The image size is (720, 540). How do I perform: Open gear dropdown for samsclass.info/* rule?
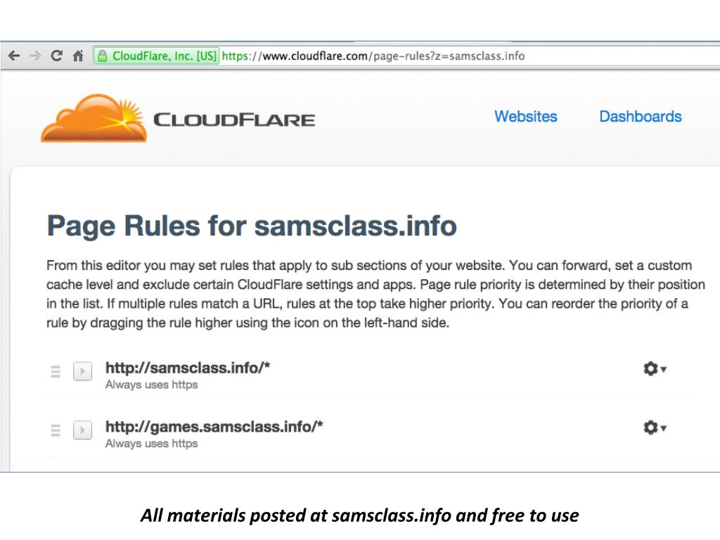(x=655, y=368)
